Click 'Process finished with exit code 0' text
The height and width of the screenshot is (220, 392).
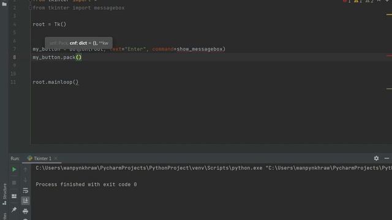point(86,185)
